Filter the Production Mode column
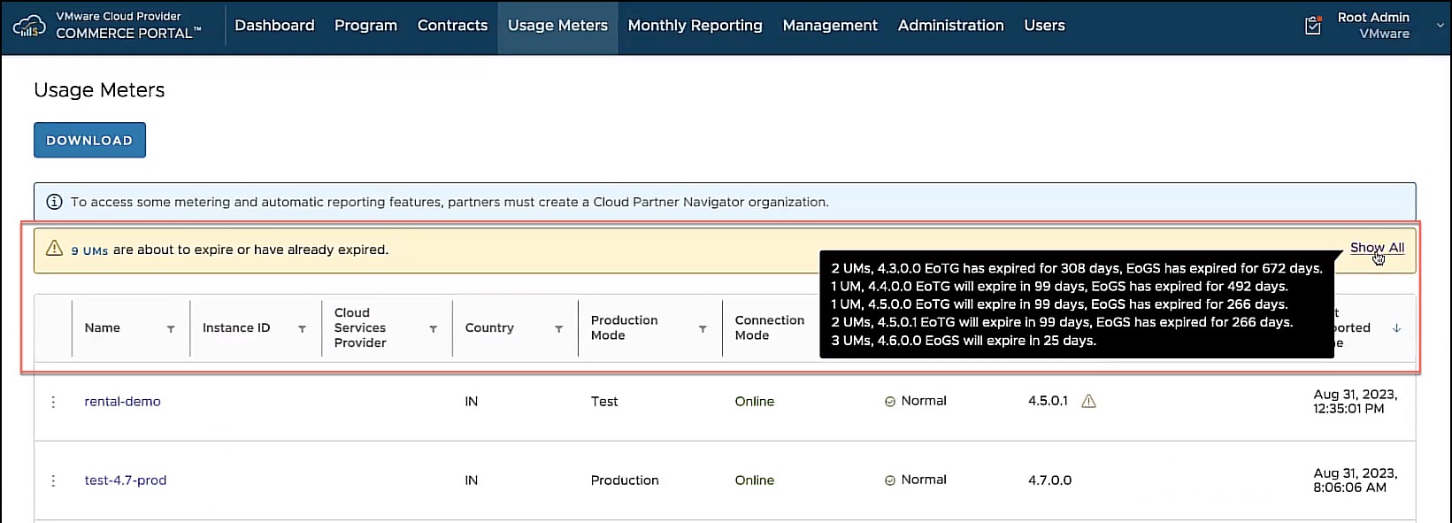This screenshot has width=1452, height=523. (x=703, y=328)
